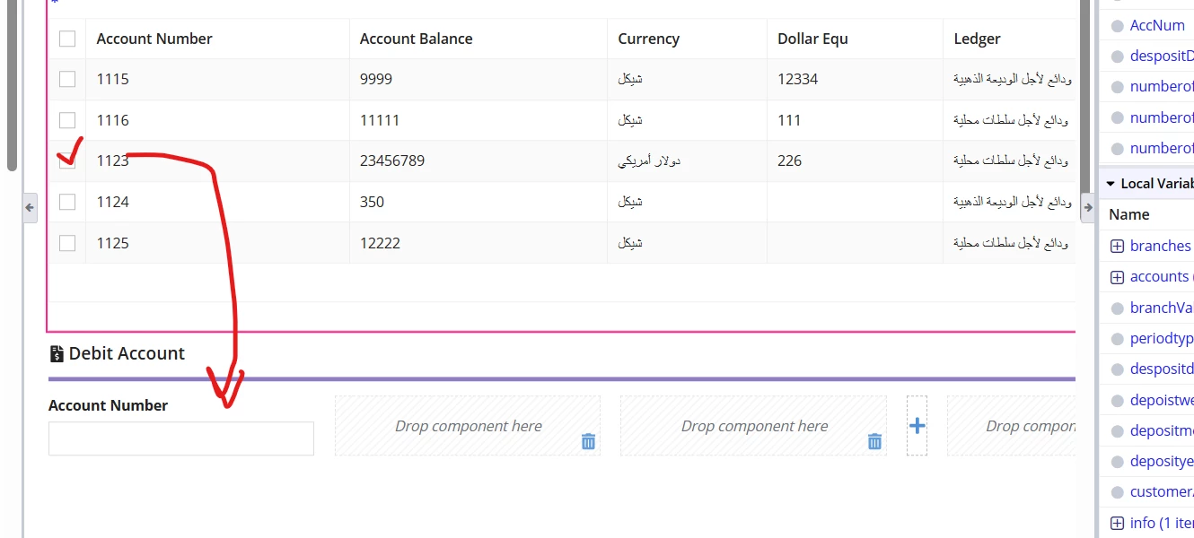Select the periodtyp variable item

(x=1153, y=339)
